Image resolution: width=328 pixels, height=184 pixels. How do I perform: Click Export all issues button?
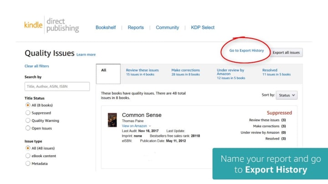[286, 52]
